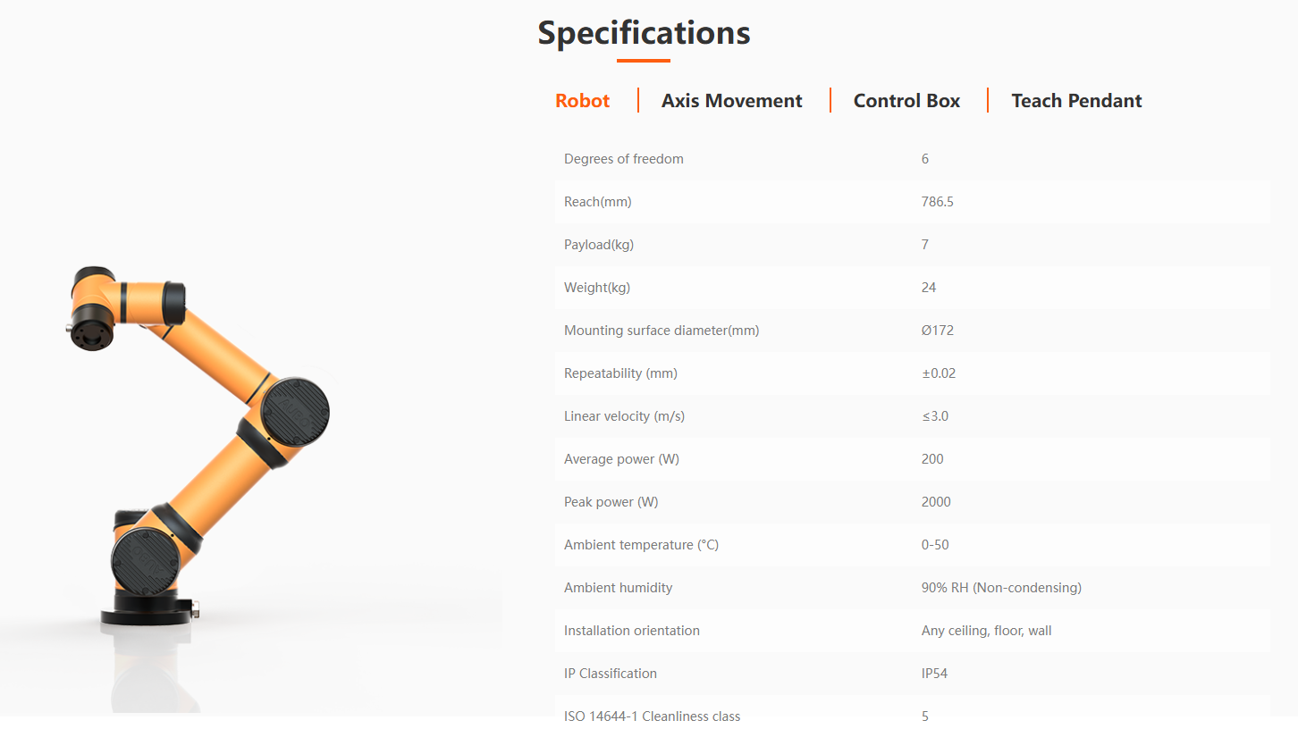The width and height of the screenshot is (1298, 754).
Task: Click the Specifications heading
Action: [644, 33]
